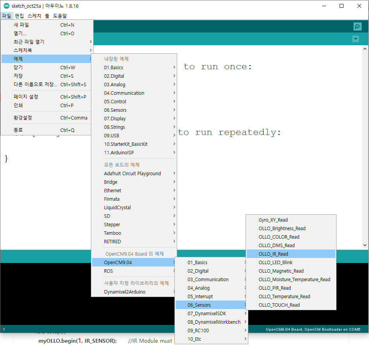Open 02_Digital OpenCM submenu

[211, 271]
